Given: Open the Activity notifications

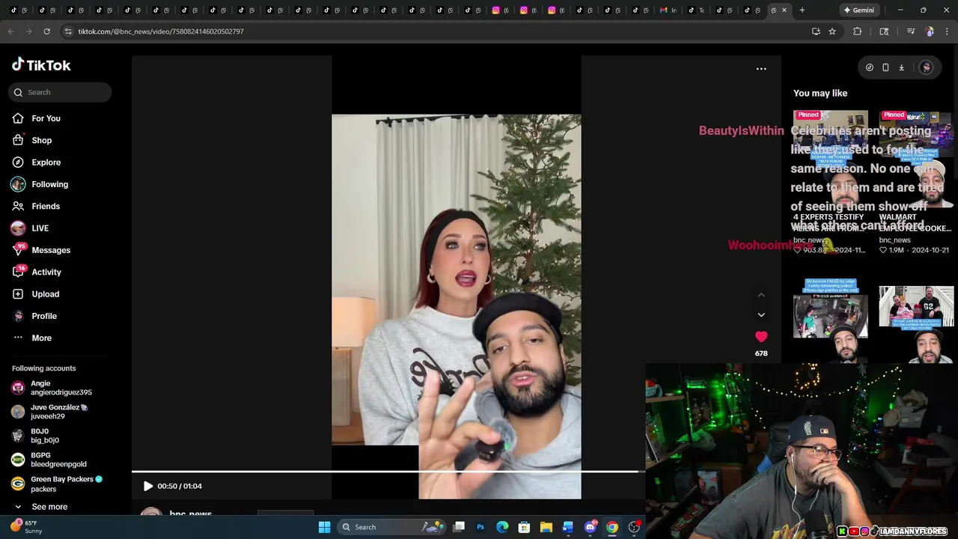Looking at the screenshot, I should click(x=46, y=272).
